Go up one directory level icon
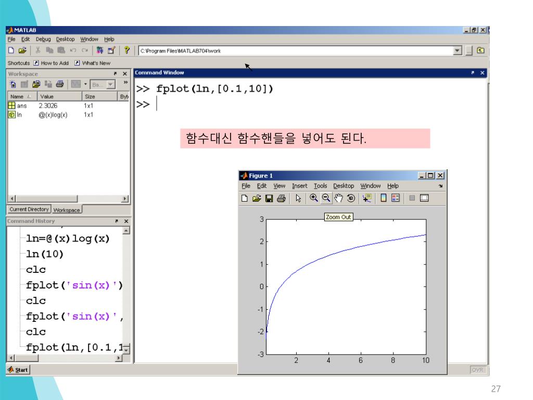This screenshot has height=400, width=533. tap(480, 51)
